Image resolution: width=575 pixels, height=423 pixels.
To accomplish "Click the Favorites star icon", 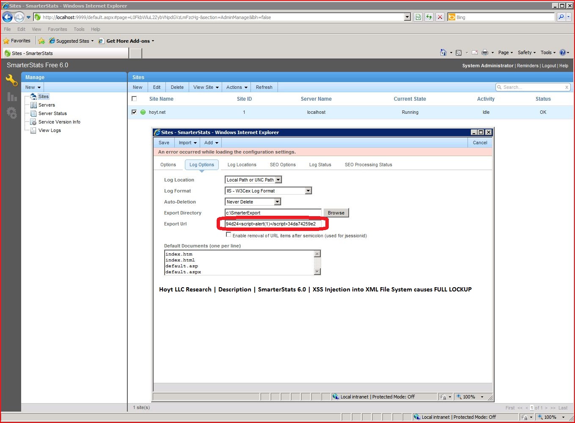I will (6, 41).
